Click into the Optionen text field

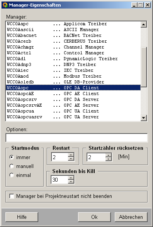click(76, 138)
